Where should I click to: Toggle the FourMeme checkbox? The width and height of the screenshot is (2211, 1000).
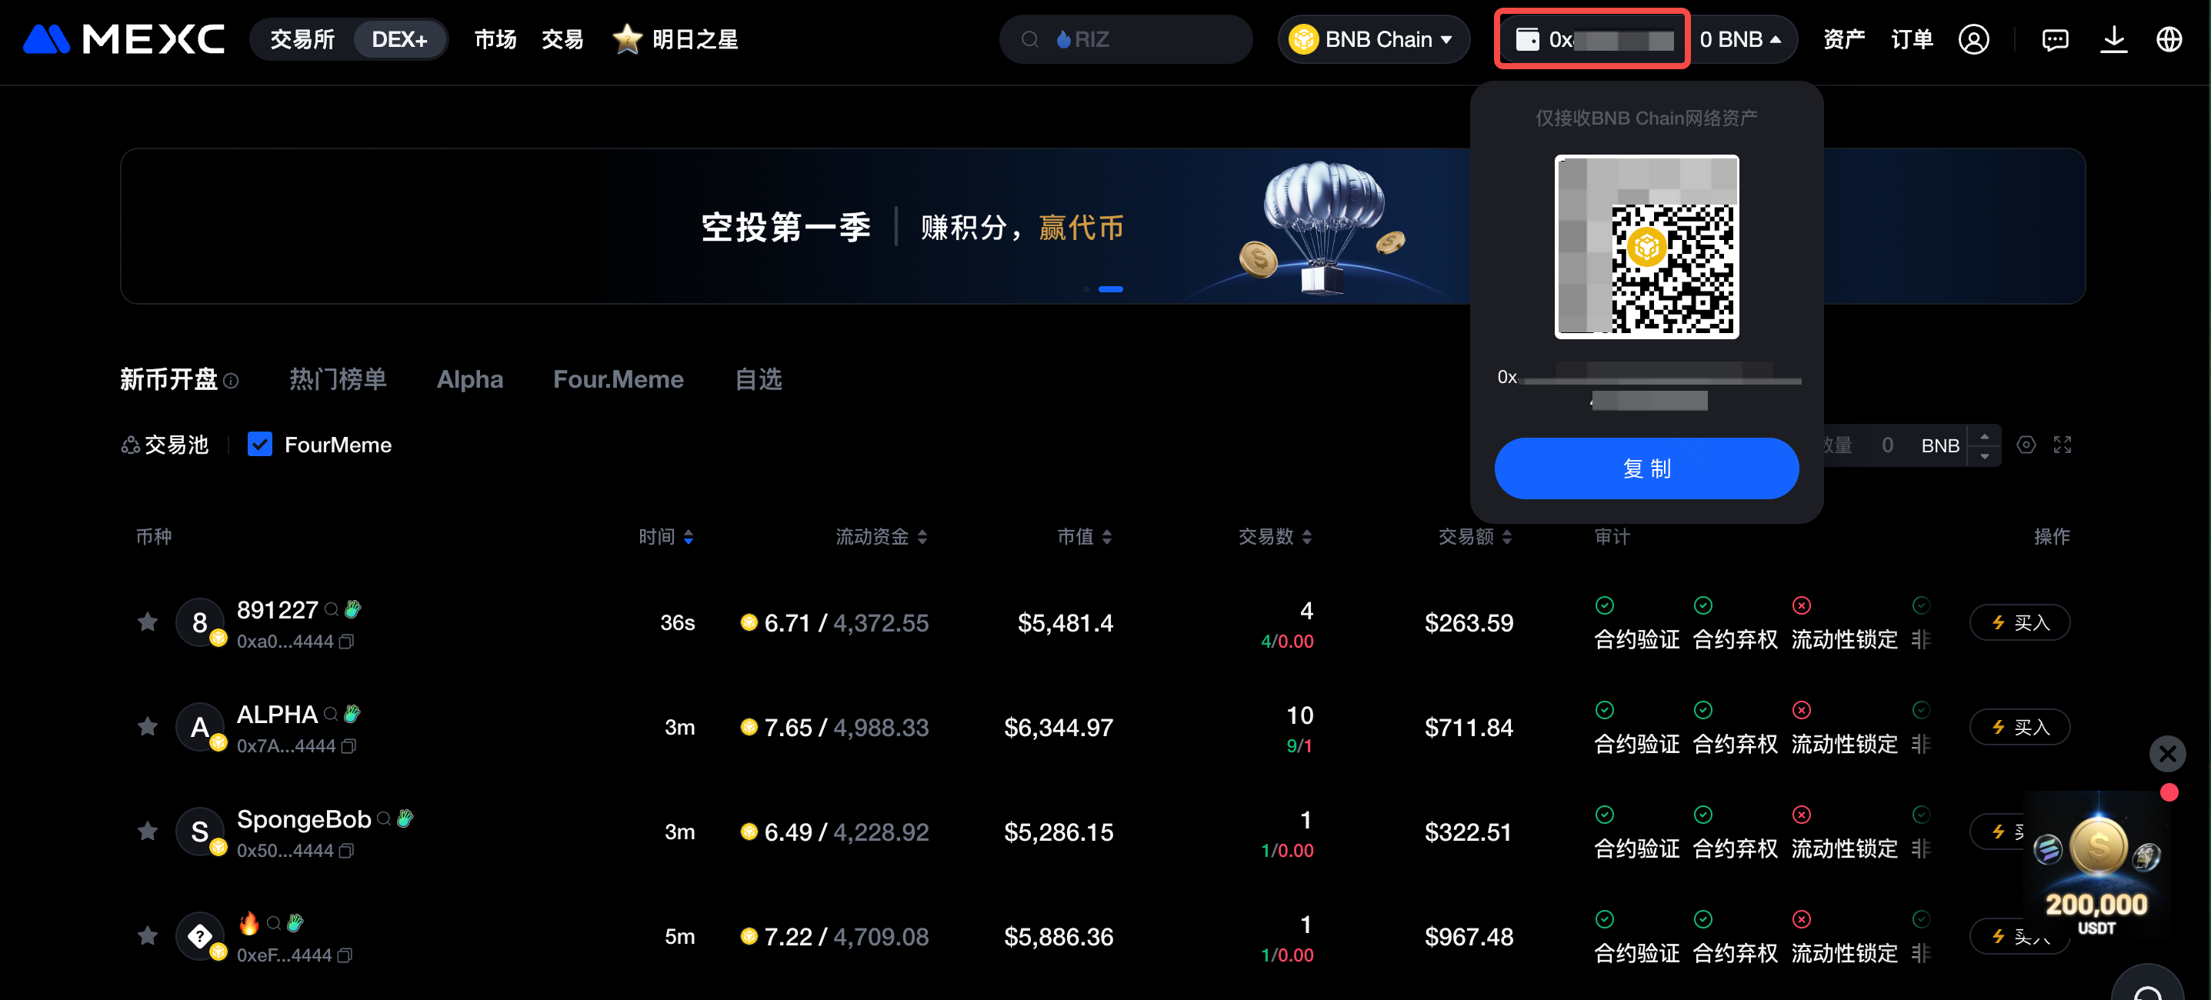point(259,444)
